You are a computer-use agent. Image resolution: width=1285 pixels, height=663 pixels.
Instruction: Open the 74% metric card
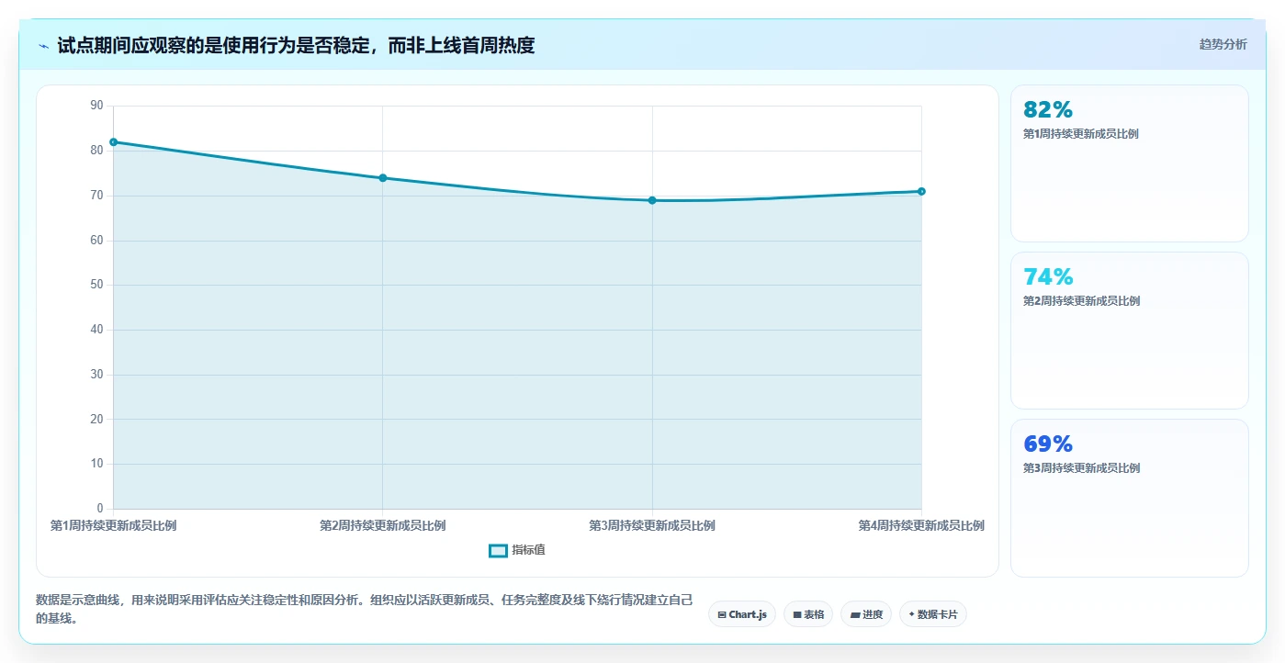1129,331
